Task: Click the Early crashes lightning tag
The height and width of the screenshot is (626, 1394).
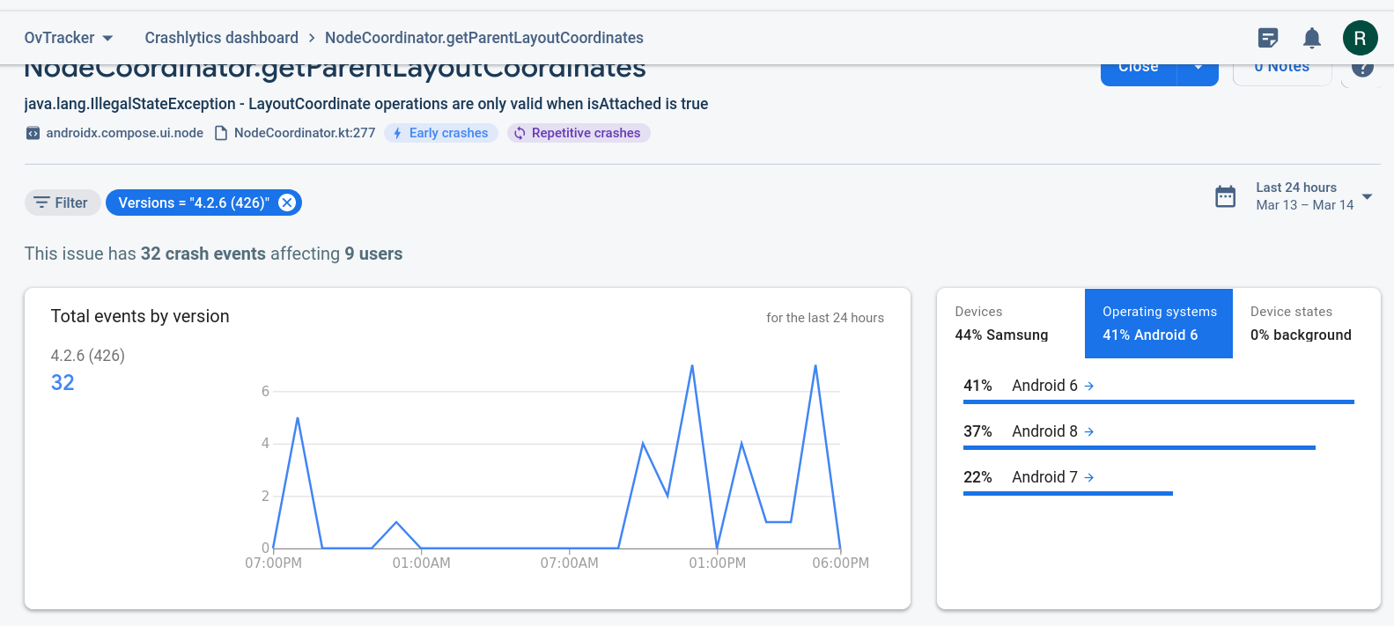Action: coord(441,133)
